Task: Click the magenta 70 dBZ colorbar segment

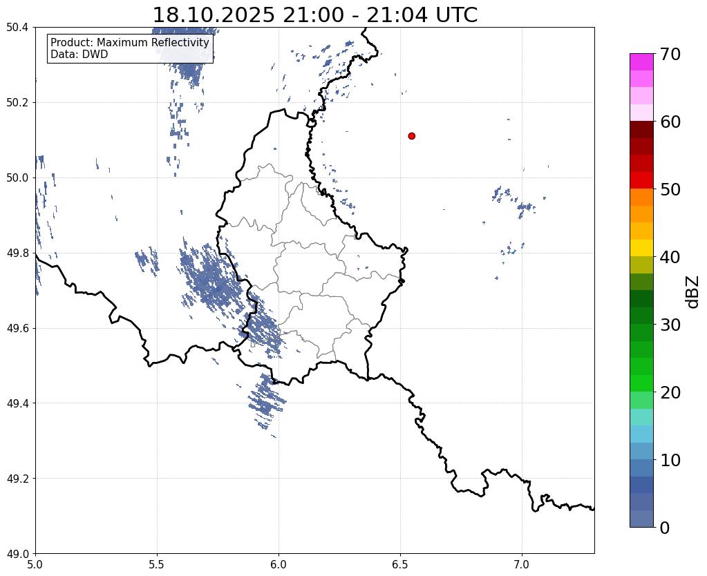Action: (641, 61)
